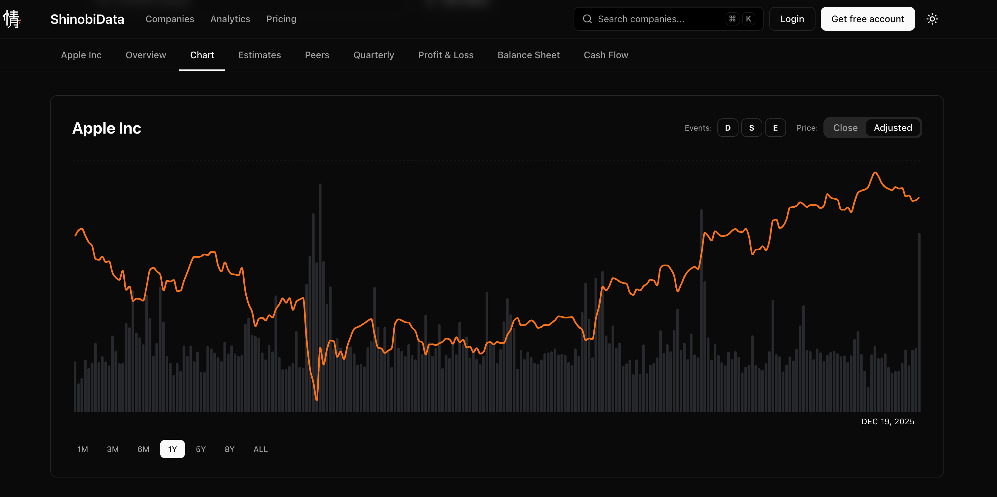Show ALL time range data
The width and height of the screenshot is (997, 497).
(x=260, y=449)
